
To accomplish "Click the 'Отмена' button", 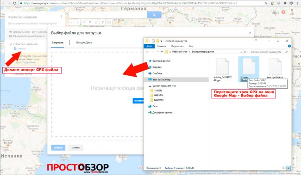I will pos(75,148).
